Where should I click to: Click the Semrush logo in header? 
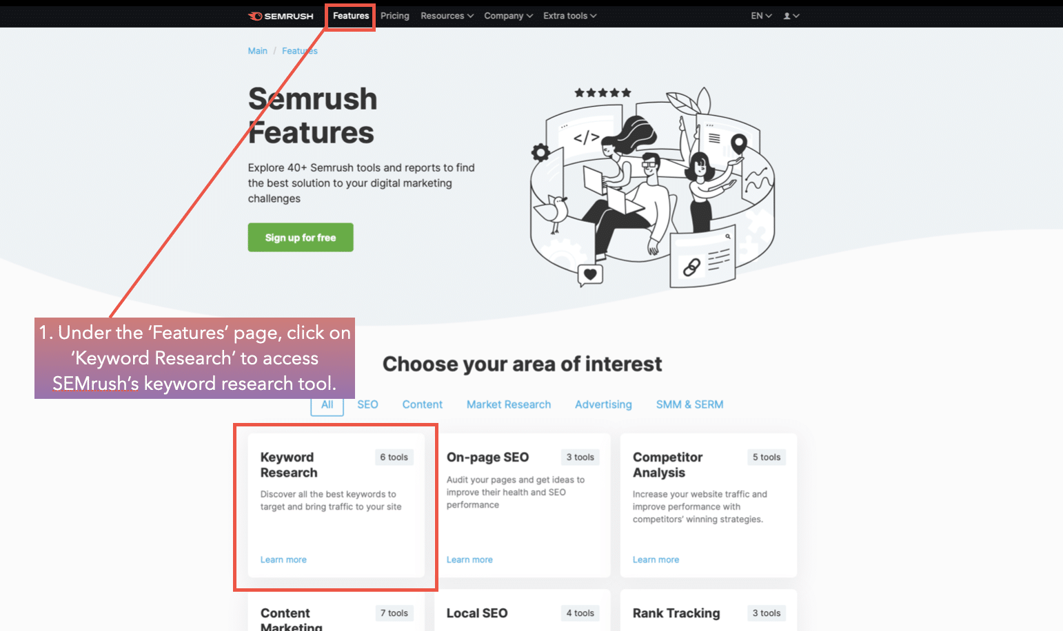(x=281, y=16)
